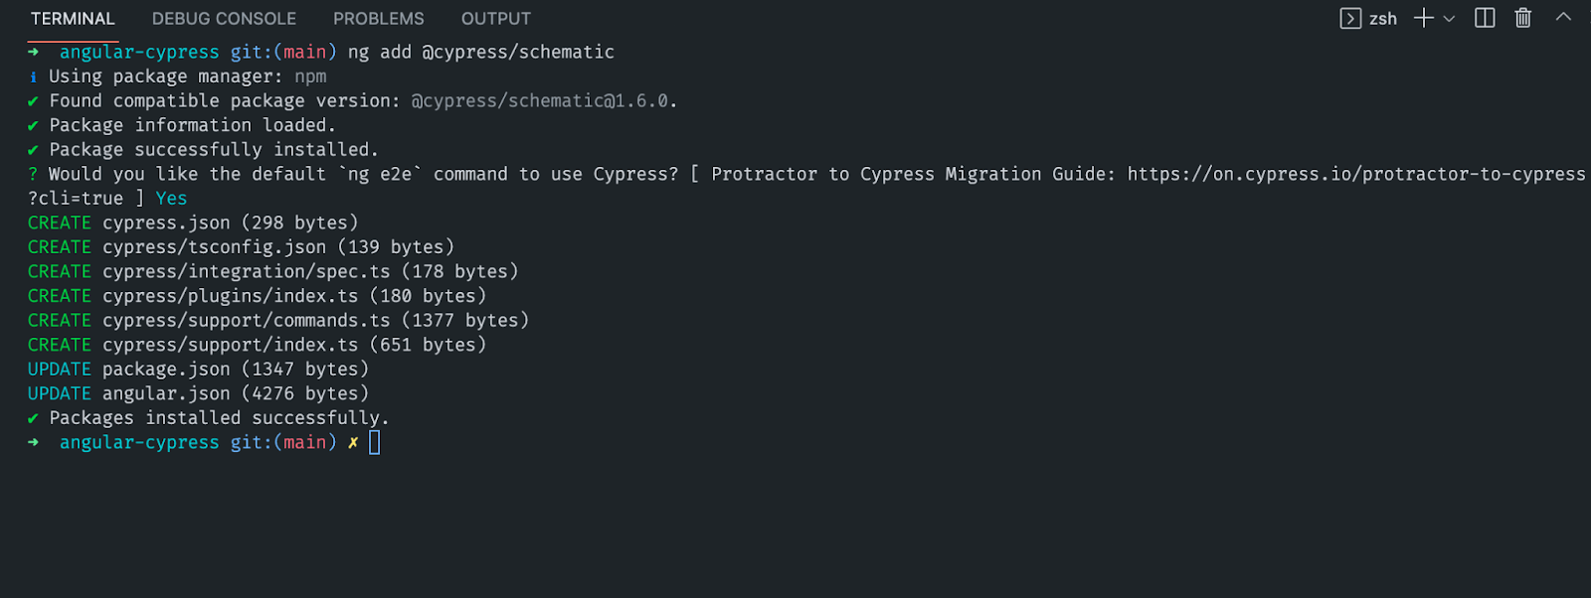
Task: Show the OUTPUT tab
Action: [x=496, y=19]
